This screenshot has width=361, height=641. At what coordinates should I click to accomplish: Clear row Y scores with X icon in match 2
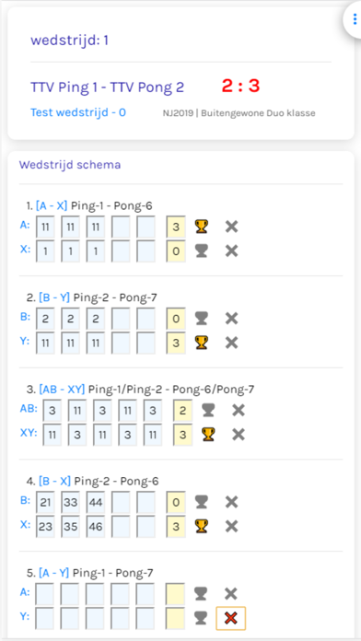click(232, 343)
